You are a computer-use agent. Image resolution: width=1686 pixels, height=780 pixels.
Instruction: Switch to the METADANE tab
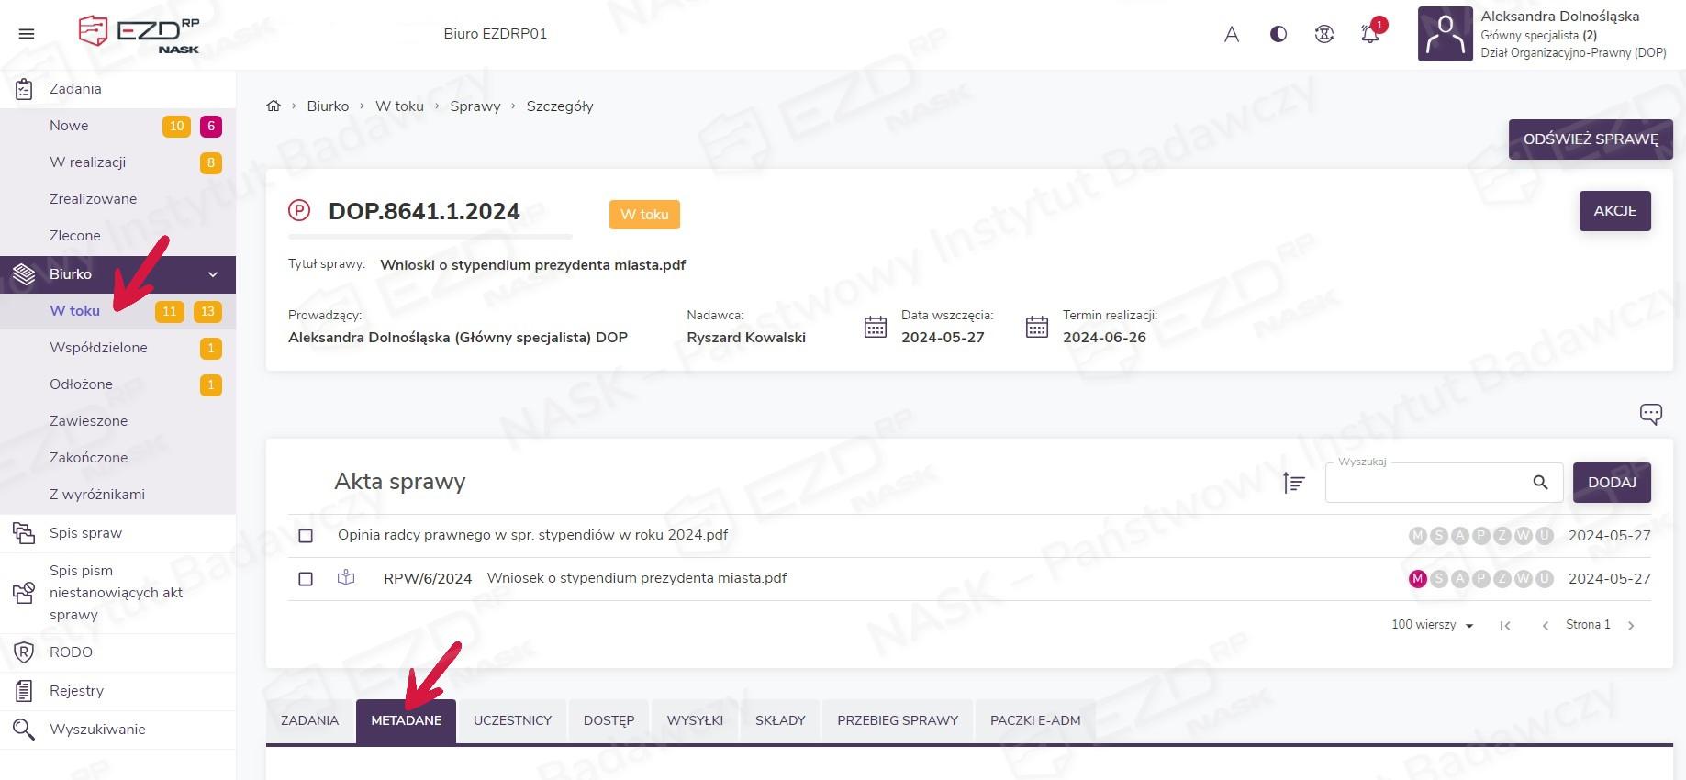pyautogui.click(x=406, y=720)
